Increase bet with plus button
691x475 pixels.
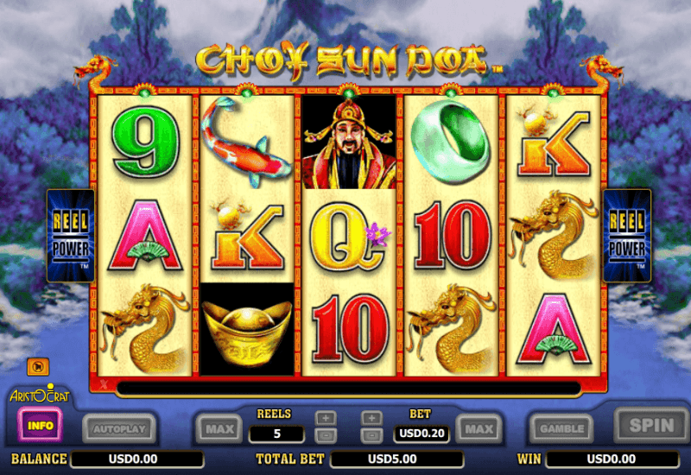pos(371,418)
